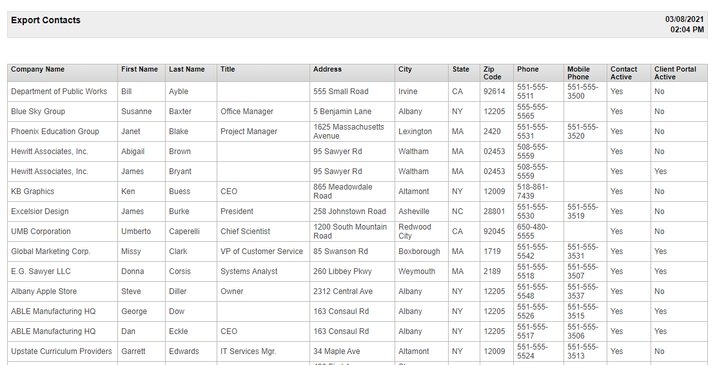Click VP of Customer Service title
The width and height of the screenshot is (715, 365).
coord(262,252)
